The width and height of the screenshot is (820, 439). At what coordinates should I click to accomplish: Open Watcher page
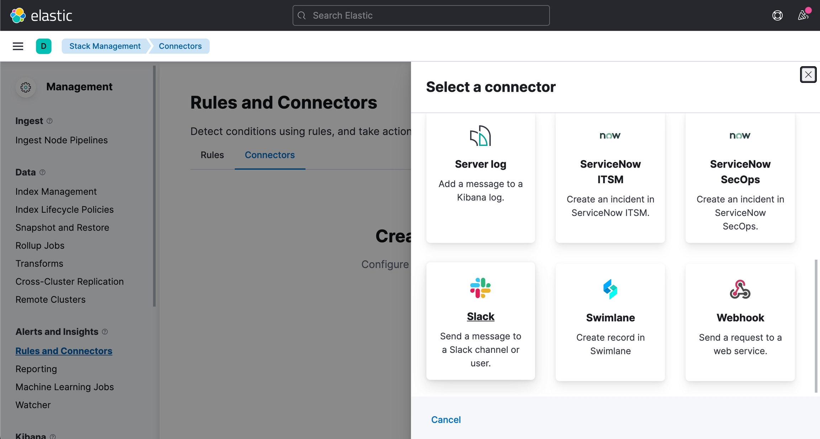33,405
